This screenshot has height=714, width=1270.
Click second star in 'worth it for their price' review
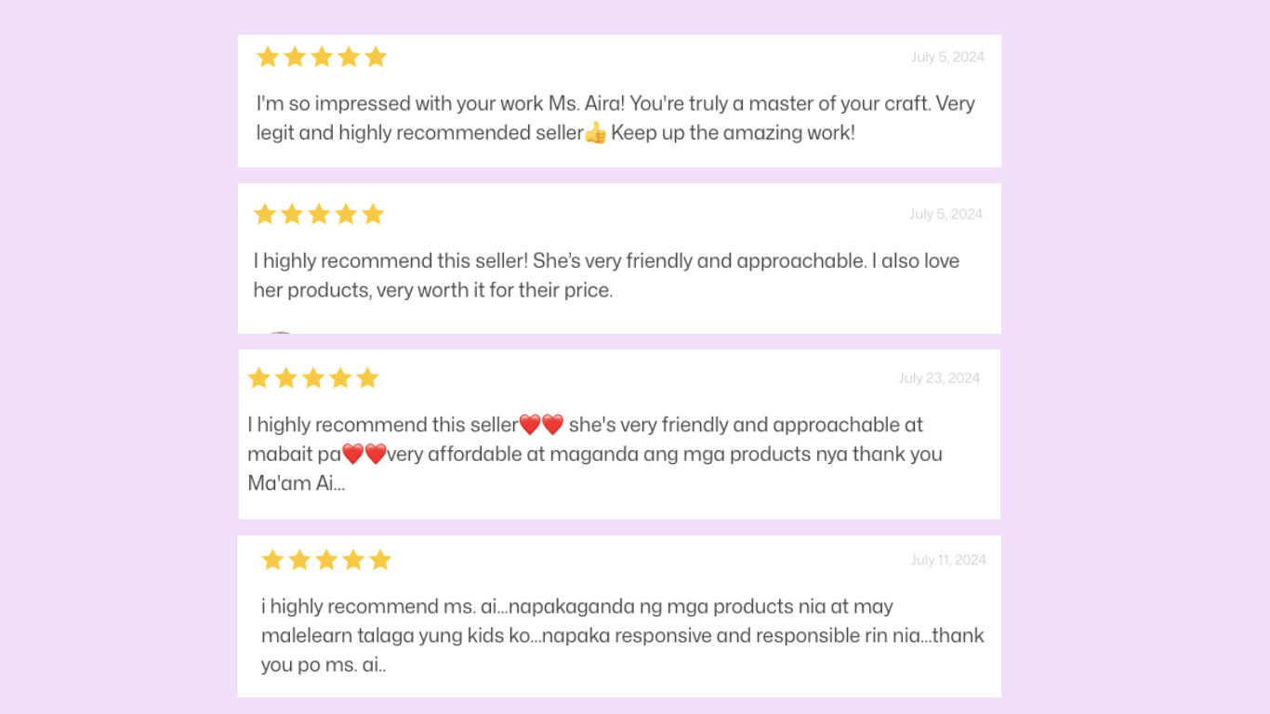(x=292, y=215)
